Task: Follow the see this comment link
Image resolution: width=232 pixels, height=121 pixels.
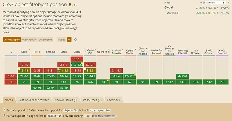Action: coord(104,116)
